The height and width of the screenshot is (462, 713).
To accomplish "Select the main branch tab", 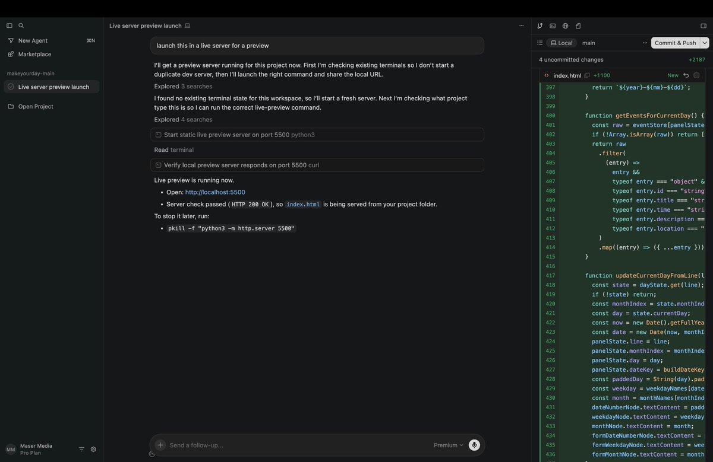I will [589, 43].
